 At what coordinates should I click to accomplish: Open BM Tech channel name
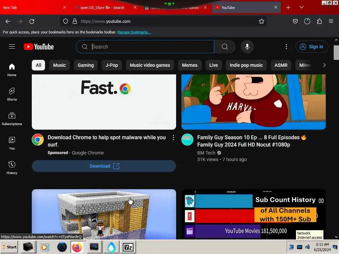[x=206, y=153]
